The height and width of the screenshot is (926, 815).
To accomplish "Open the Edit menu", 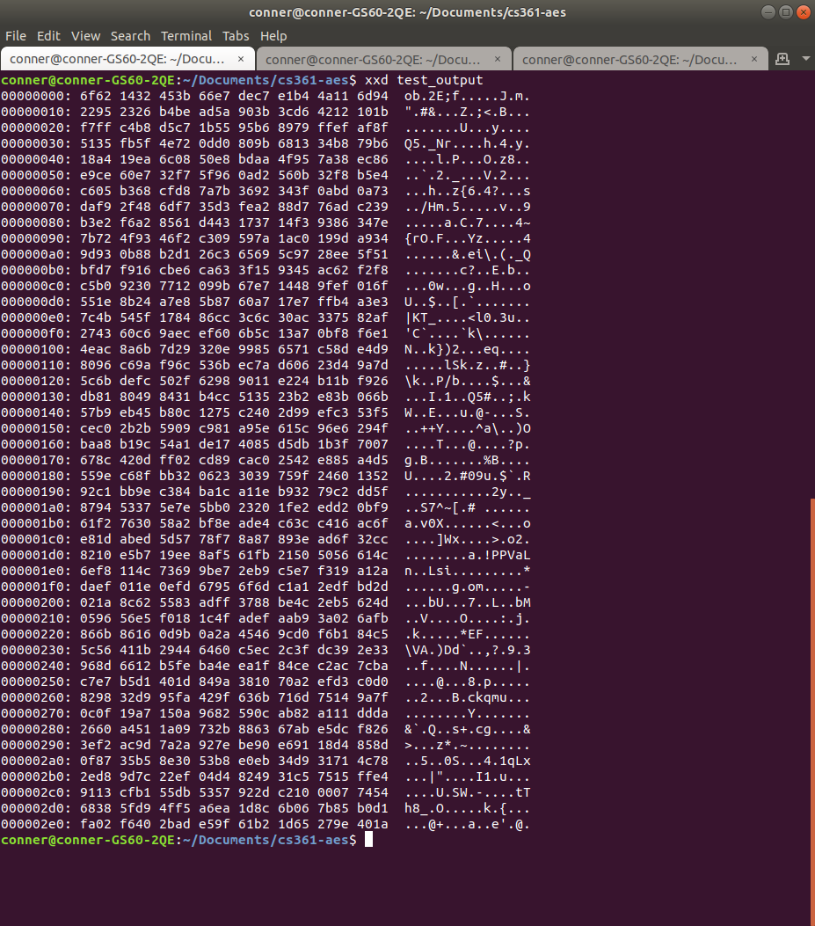I will (x=48, y=36).
